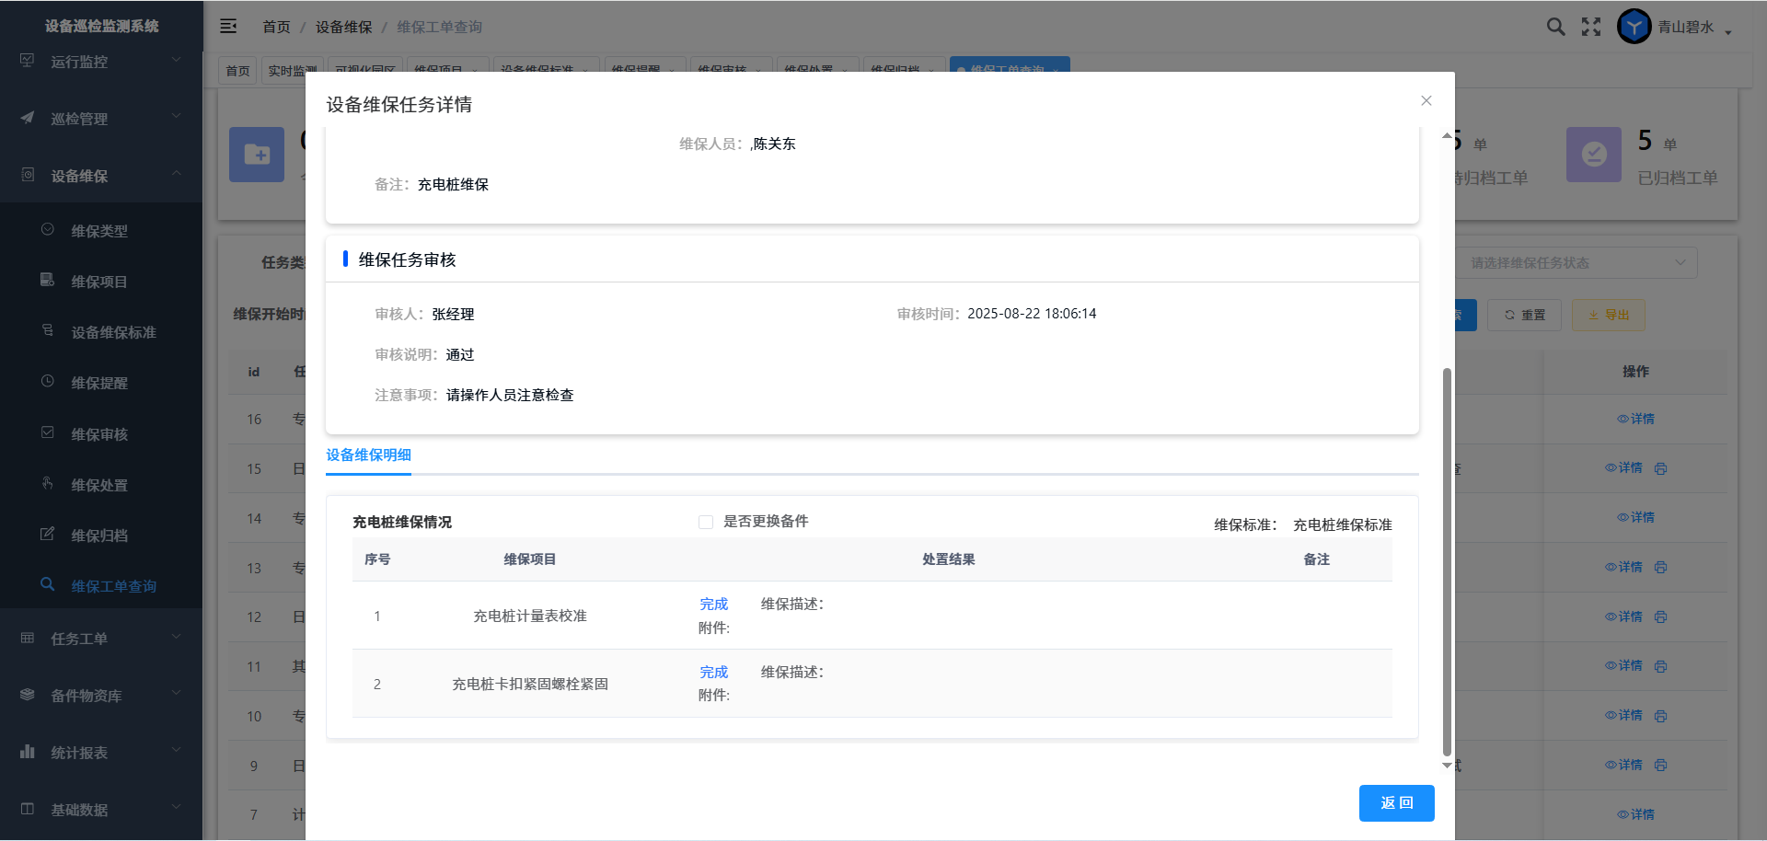
Task: Click the hamburger menu collapse icon
Action: pyautogui.click(x=228, y=27)
